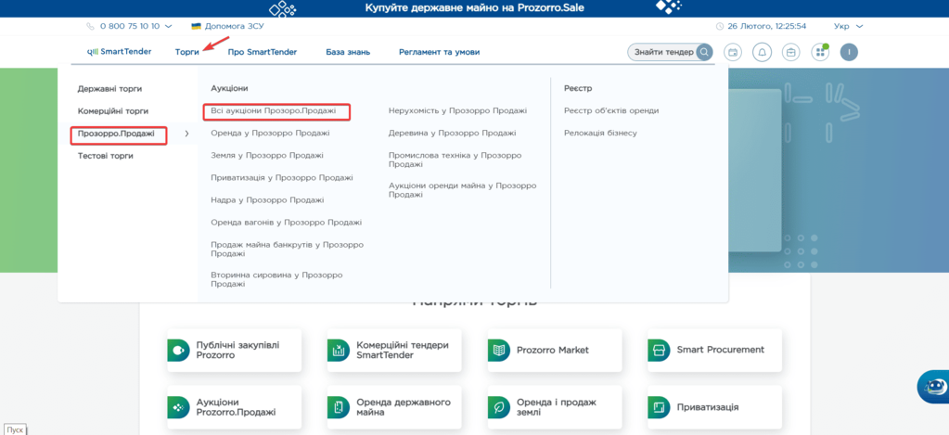Open the calendar icon in header
949x435 pixels.
[x=733, y=52]
